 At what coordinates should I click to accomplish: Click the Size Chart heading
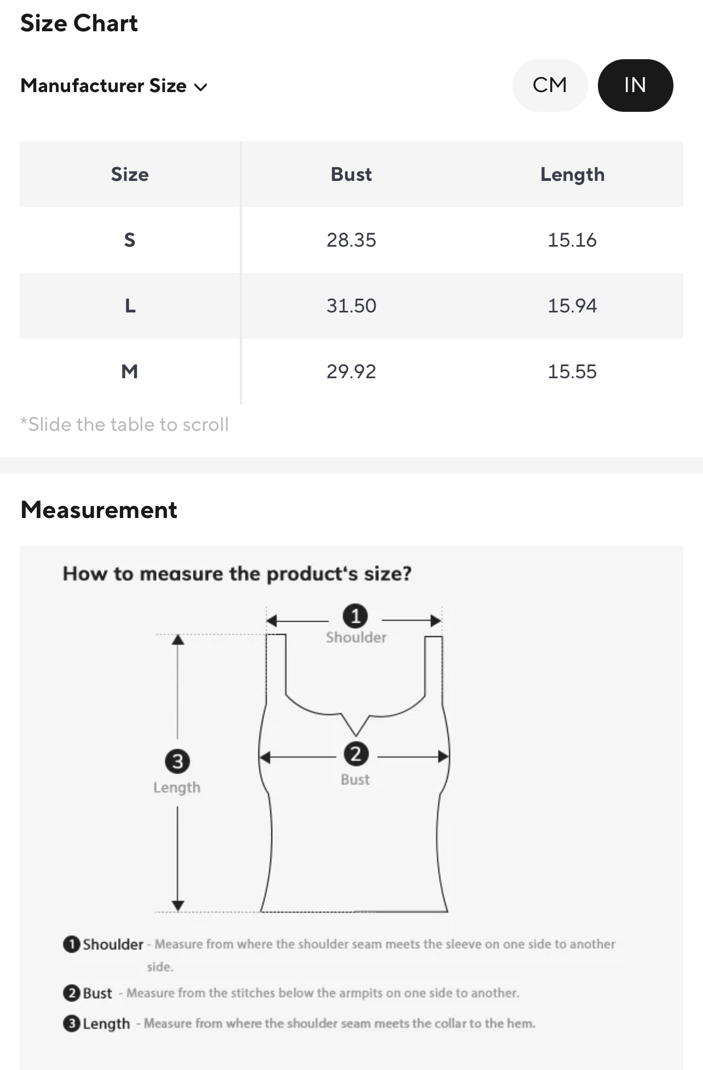click(x=79, y=23)
